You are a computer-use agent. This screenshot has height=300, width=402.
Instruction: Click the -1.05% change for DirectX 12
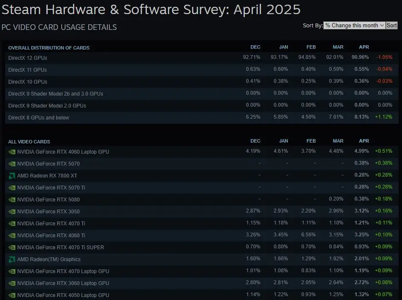[x=384, y=57]
